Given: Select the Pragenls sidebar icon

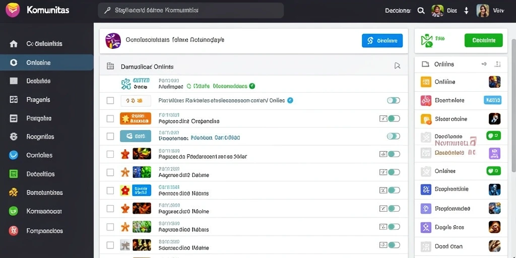Looking at the screenshot, I should [x=14, y=100].
